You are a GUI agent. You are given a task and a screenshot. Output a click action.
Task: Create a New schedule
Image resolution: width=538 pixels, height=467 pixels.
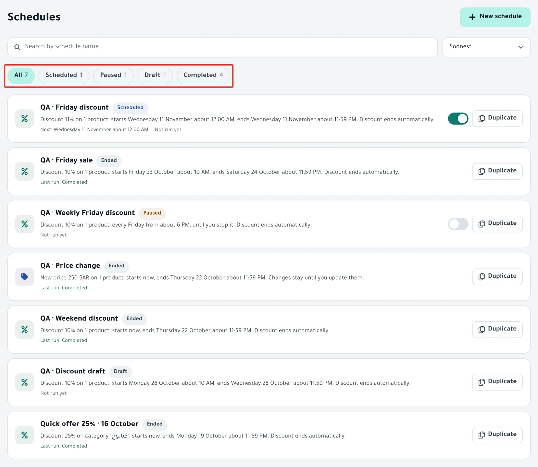[495, 17]
